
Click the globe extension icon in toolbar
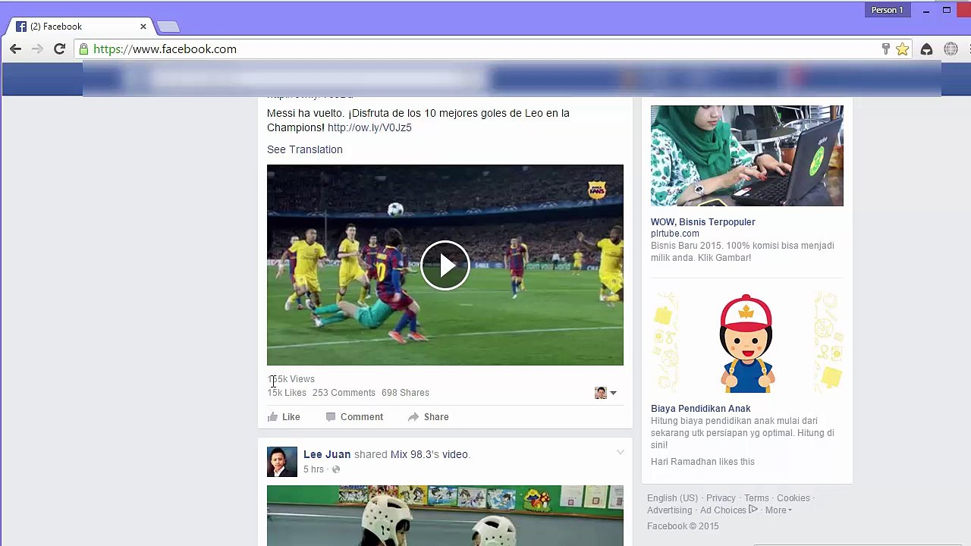click(951, 49)
